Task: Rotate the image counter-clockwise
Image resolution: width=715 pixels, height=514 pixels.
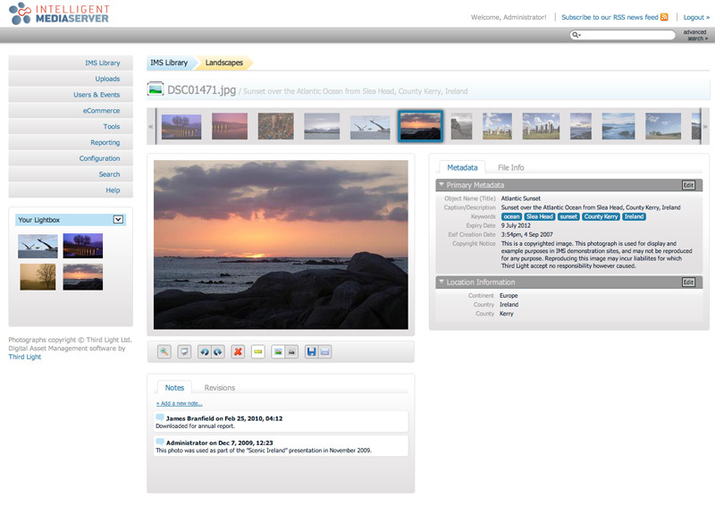Action: 205,351
